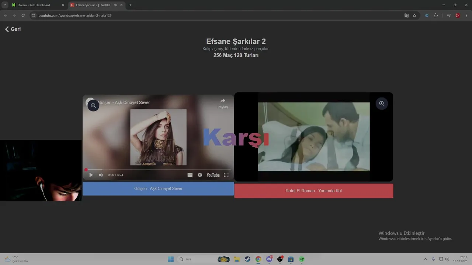The height and width of the screenshot is (265, 472).
Task: Open the weather widget showing 13°C
Action: coord(17,259)
